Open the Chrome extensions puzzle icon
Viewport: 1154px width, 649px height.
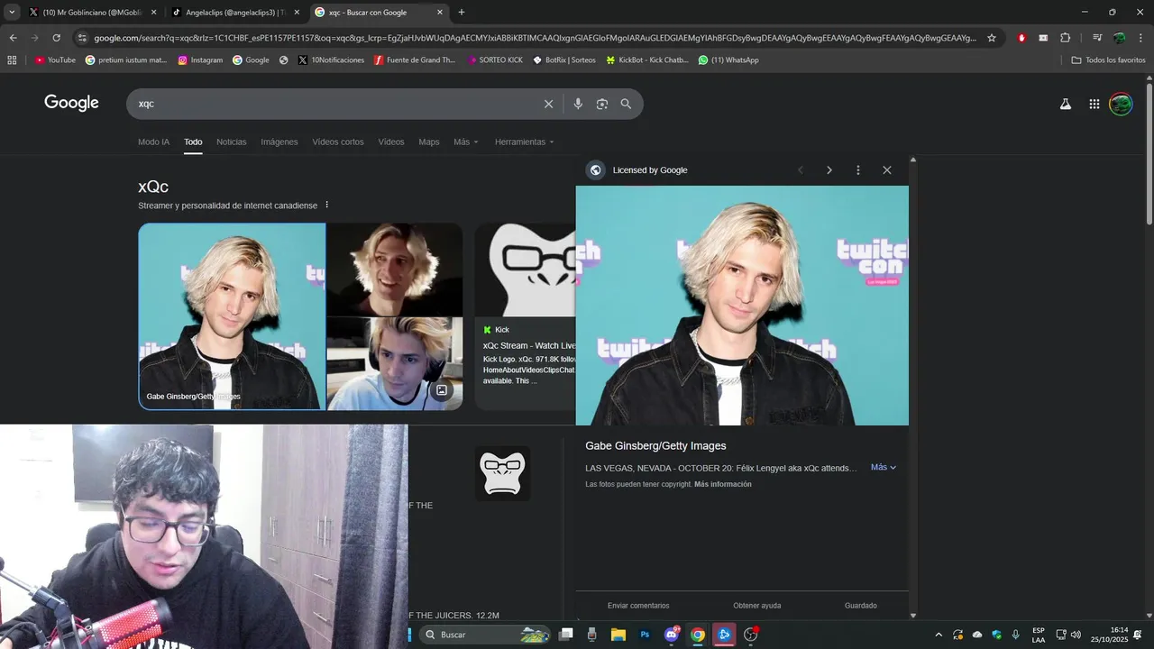(1066, 38)
